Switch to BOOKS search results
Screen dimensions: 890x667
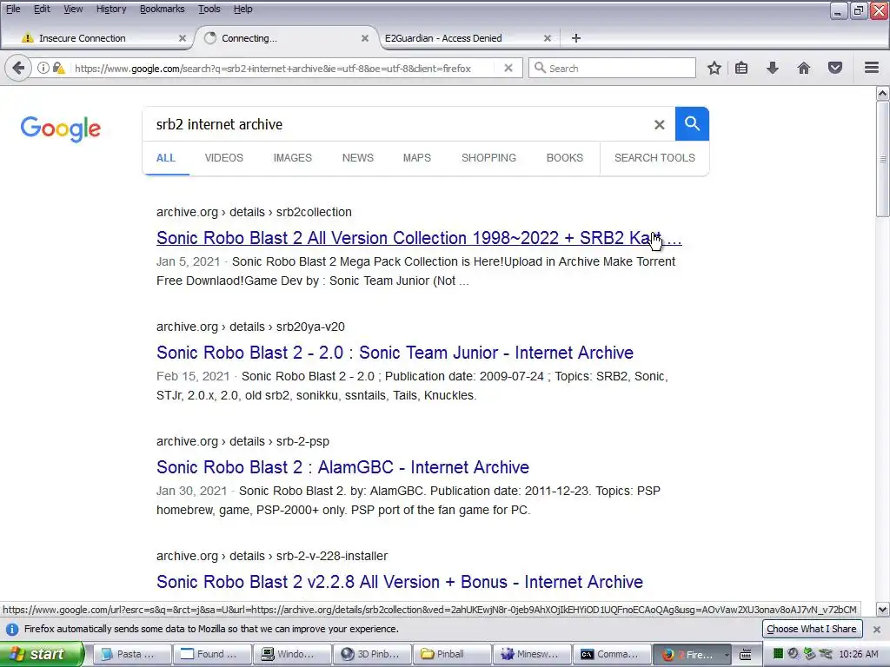pyautogui.click(x=565, y=158)
